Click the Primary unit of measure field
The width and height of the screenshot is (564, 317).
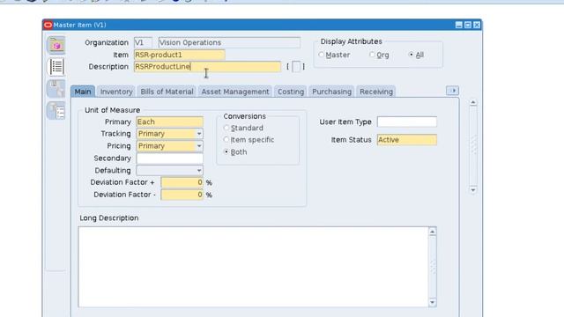169,122
